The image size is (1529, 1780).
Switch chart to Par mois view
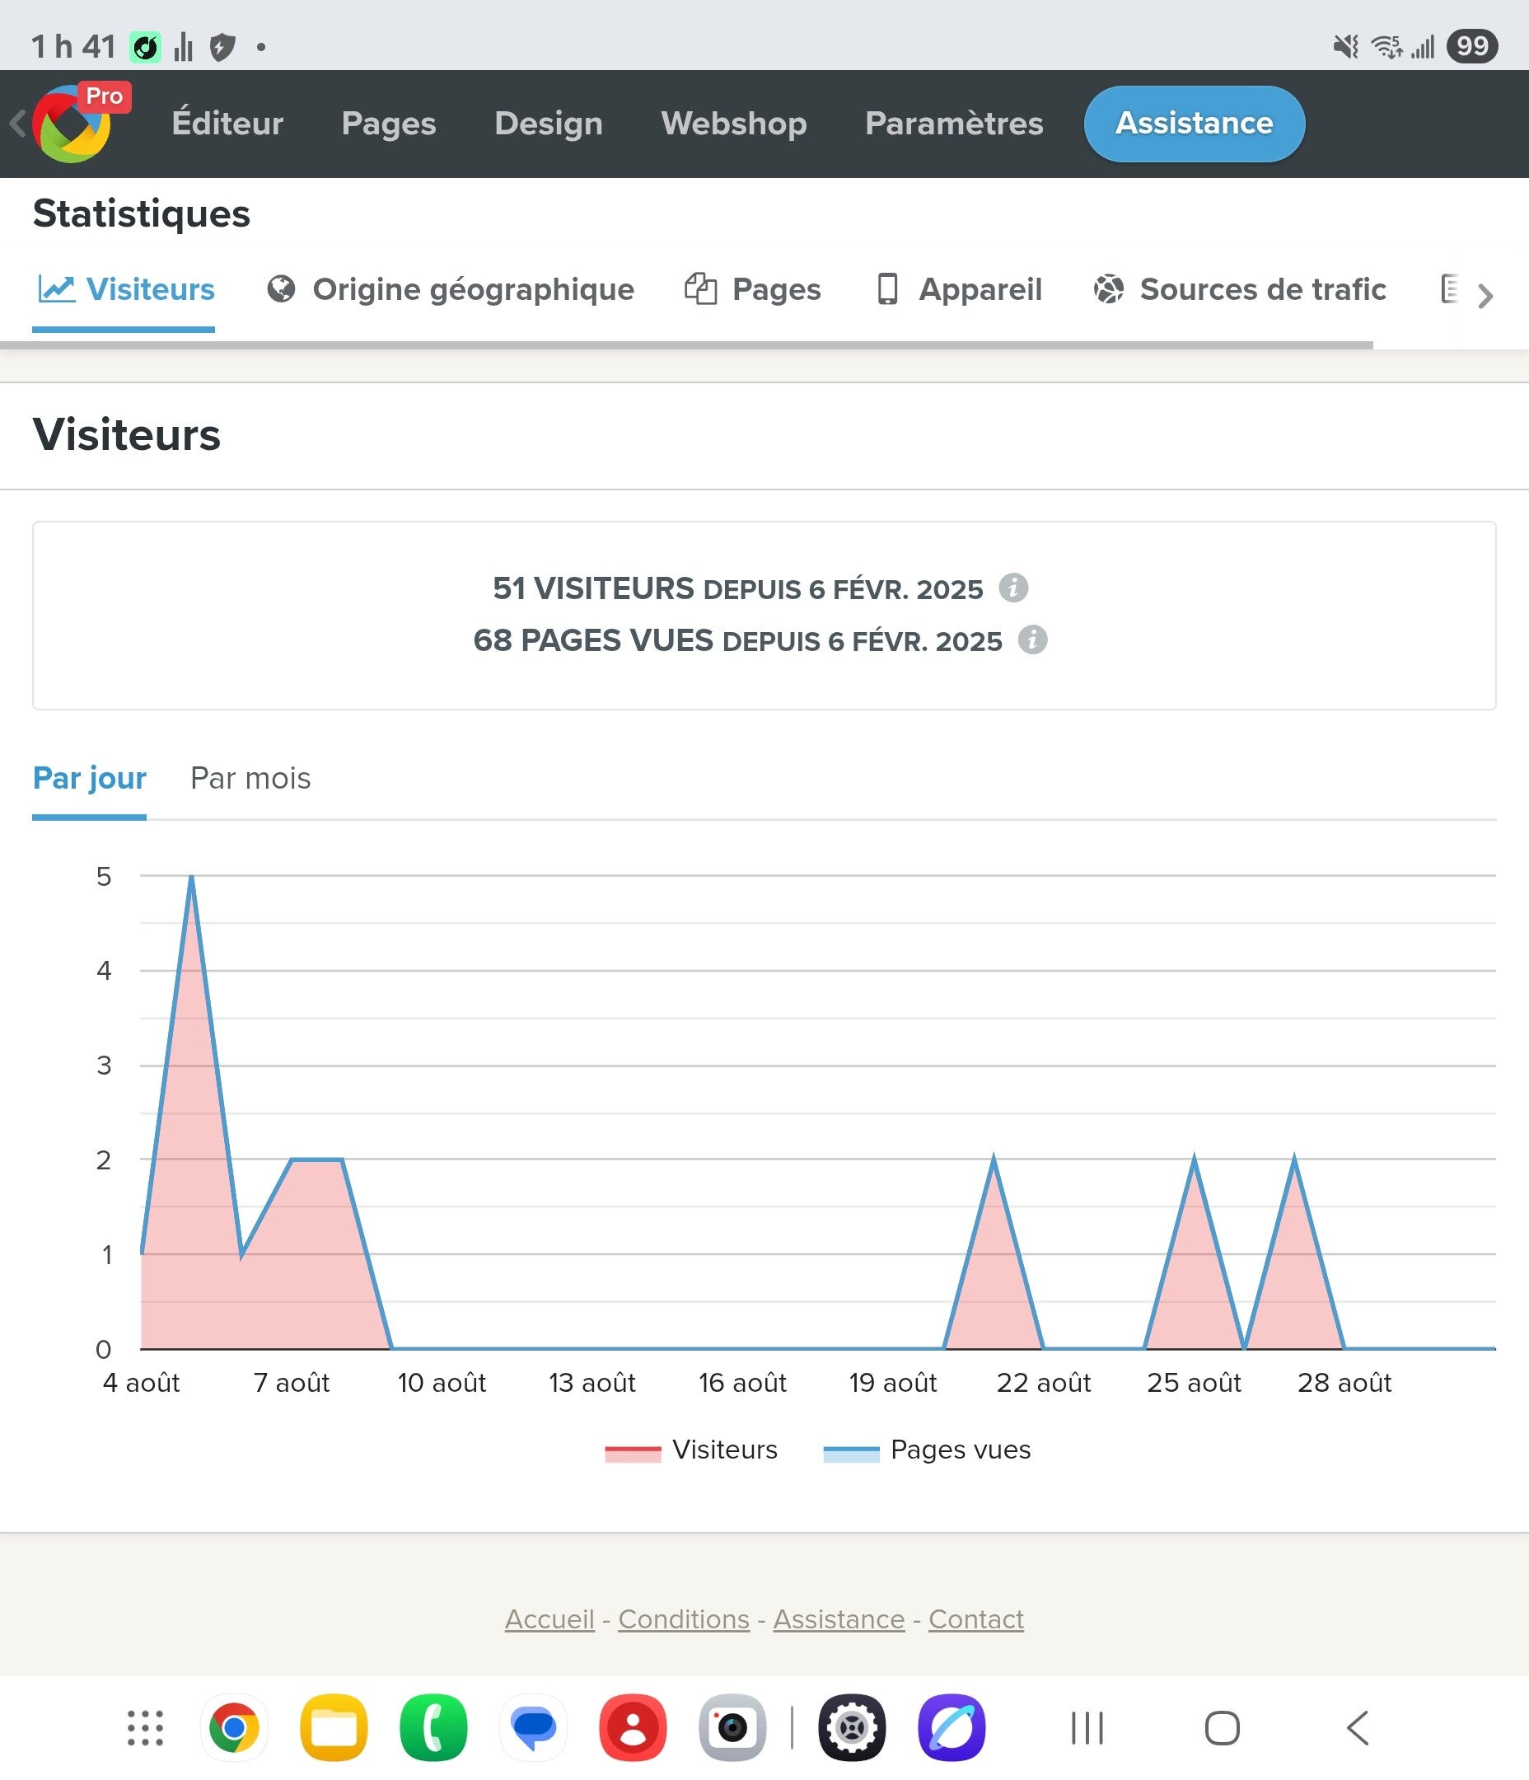(250, 777)
